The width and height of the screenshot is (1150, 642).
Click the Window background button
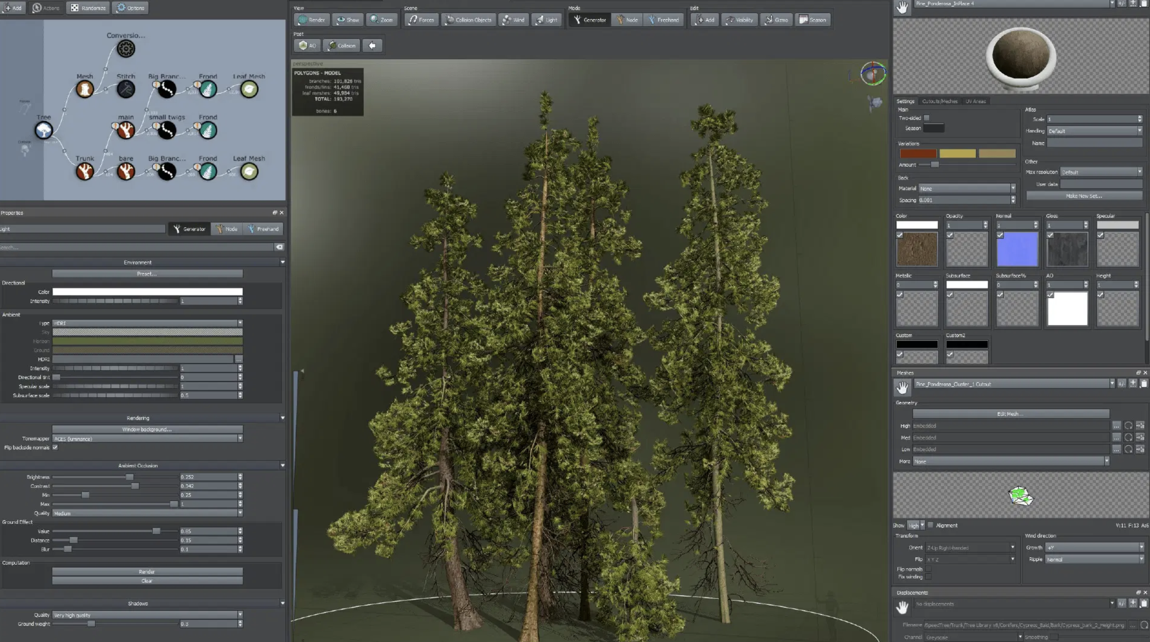coord(147,429)
